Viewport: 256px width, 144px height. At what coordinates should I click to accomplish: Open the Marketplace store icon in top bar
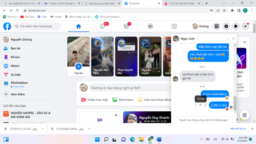[126, 26]
